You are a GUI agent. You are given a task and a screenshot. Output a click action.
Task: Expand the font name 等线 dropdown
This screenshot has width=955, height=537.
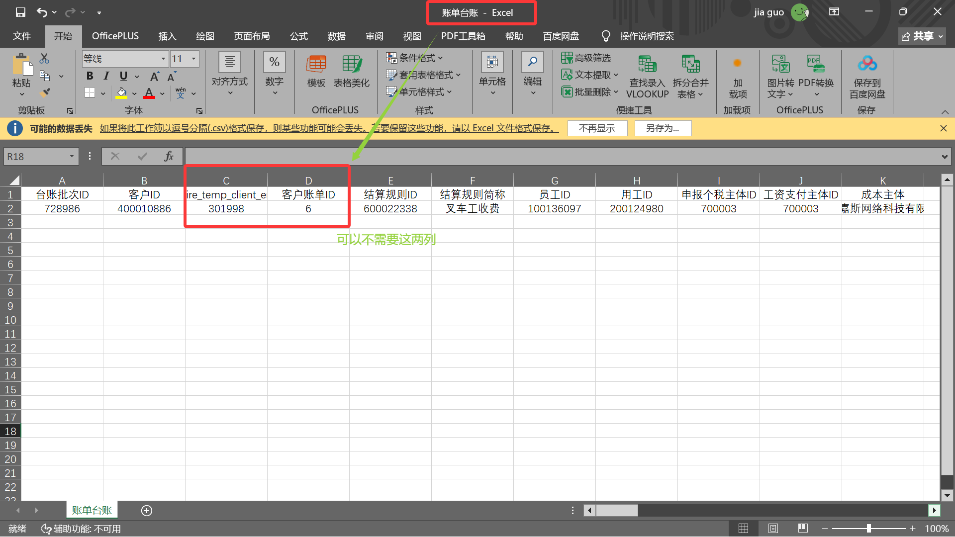tap(163, 59)
